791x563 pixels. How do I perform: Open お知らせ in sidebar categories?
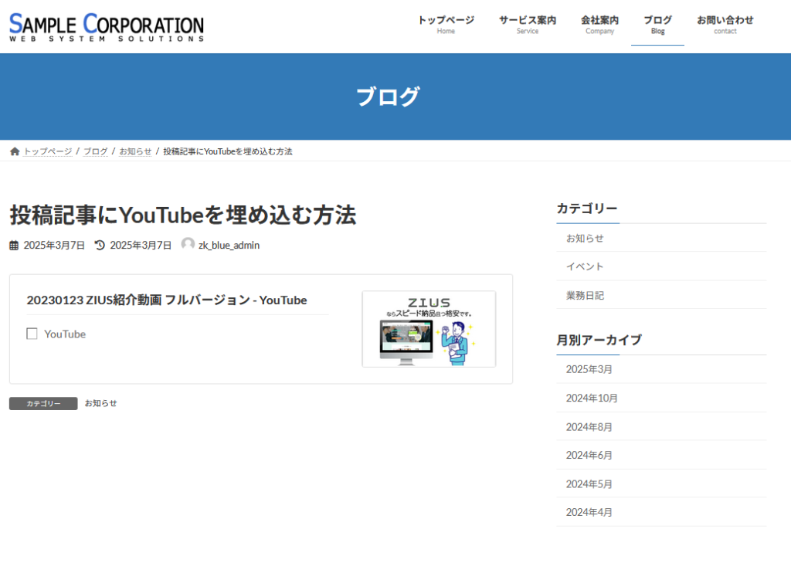point(585,238)
